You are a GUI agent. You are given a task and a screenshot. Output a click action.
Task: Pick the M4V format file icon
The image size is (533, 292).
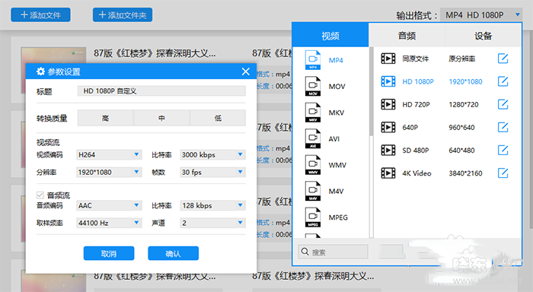coord(313,191)
